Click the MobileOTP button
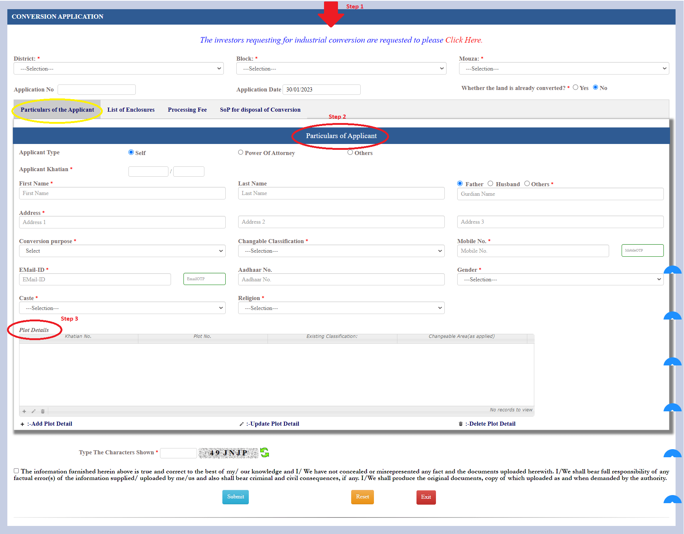The height and width of the screenshot is (534, 684). coord(642,250)
